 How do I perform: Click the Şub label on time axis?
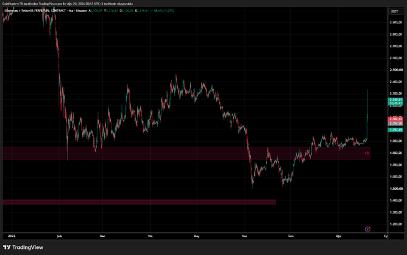point(59,236)
